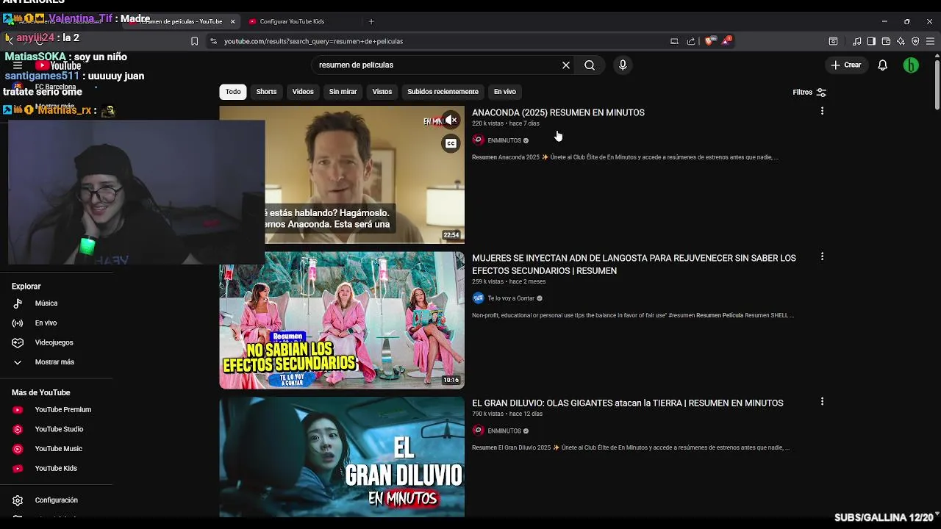Open Brave Shields lion icon
This screenshot has width=941, height=529.
(709, 41)
